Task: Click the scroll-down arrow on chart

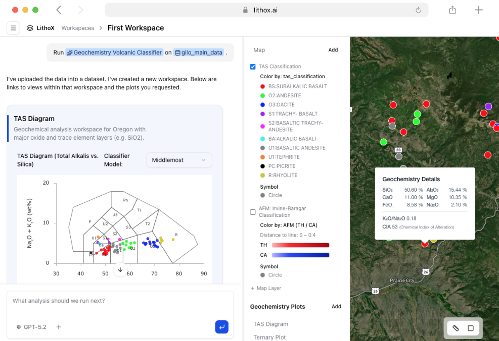Action: click(120, 269)
